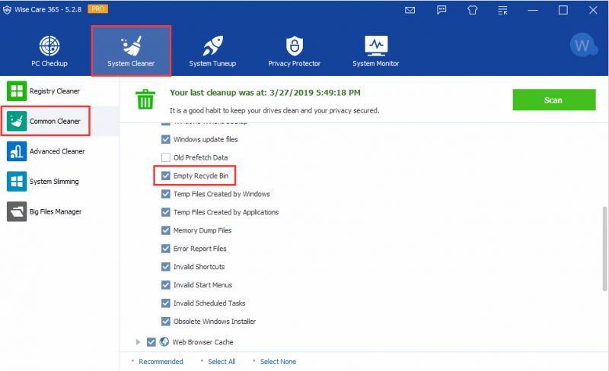Open the skin shirt icon
Viewport: 609px width, 371px height.
pos(472,10)
